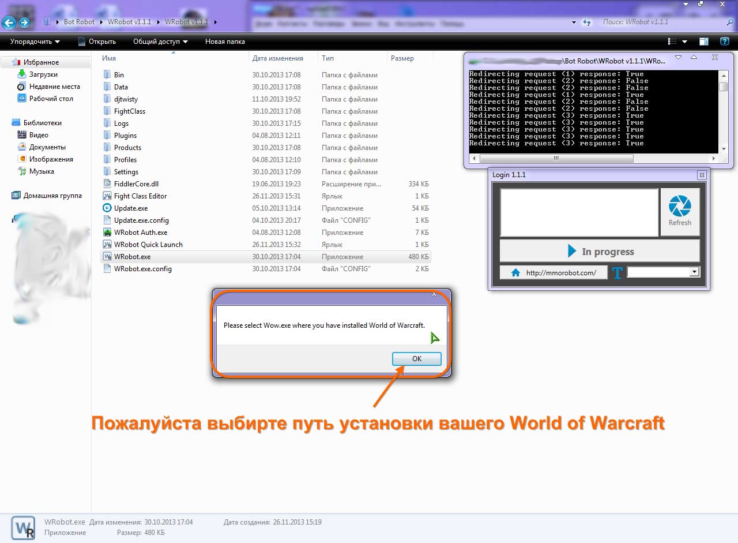738x543 pixels.
Task: Select the Logs folder icon
Action: point(107,123)
